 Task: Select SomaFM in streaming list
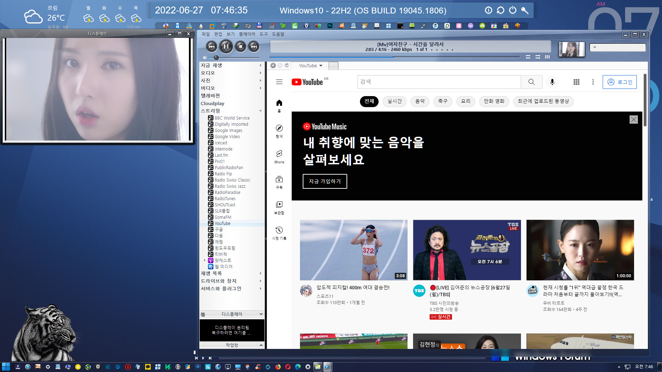223,217
